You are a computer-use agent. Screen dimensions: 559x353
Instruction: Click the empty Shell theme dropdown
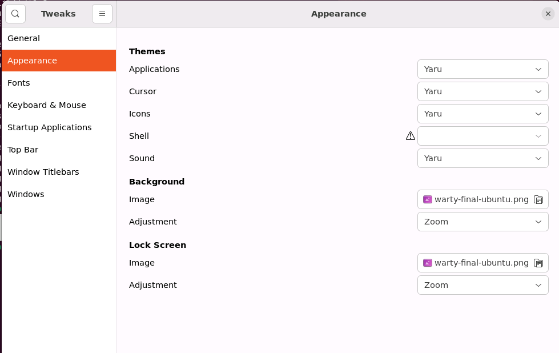click(482, 136)
